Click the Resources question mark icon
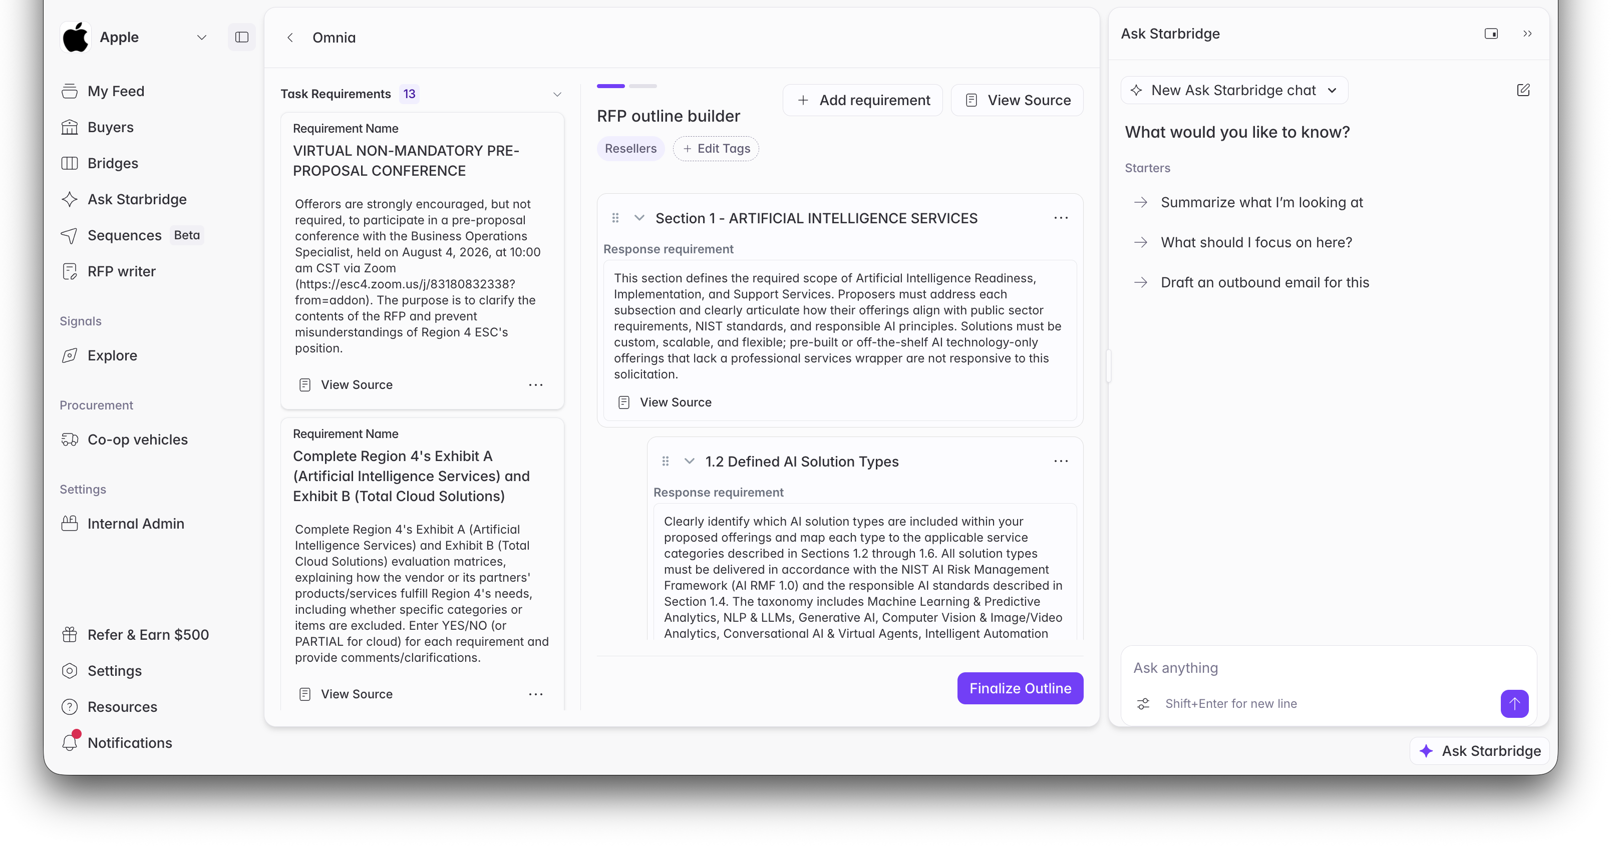The image size is (1614, 849). pyautogui.click(x=70, y=707)
